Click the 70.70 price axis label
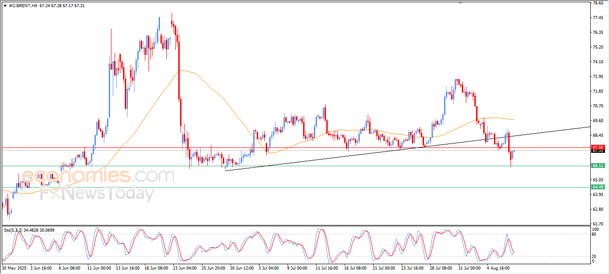Screen dimensions: 609x274 (x=597, y=106)
